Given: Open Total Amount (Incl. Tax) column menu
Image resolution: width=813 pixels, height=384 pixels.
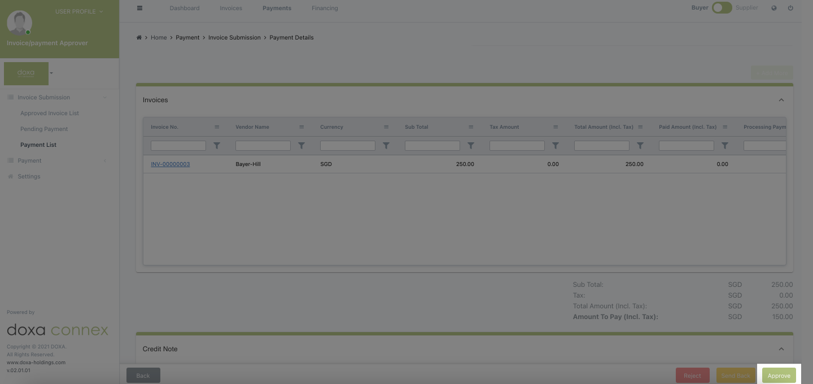Looking at the screenshot, I should pos(640,127).
